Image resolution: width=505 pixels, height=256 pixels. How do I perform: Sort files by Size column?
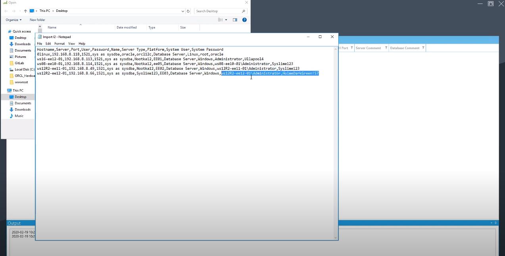(183, 27)
